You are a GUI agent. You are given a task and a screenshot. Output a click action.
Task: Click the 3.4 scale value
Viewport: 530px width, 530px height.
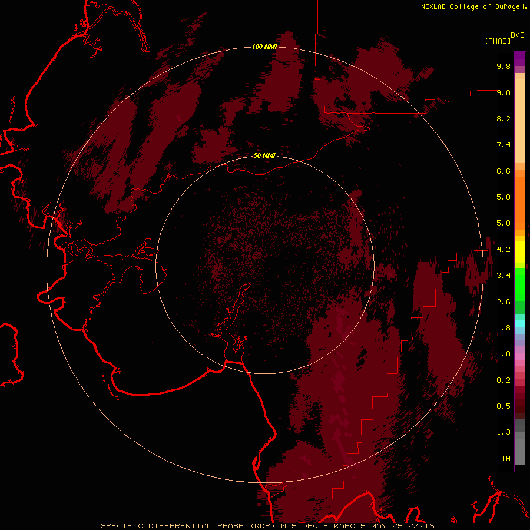pos(503,276)
